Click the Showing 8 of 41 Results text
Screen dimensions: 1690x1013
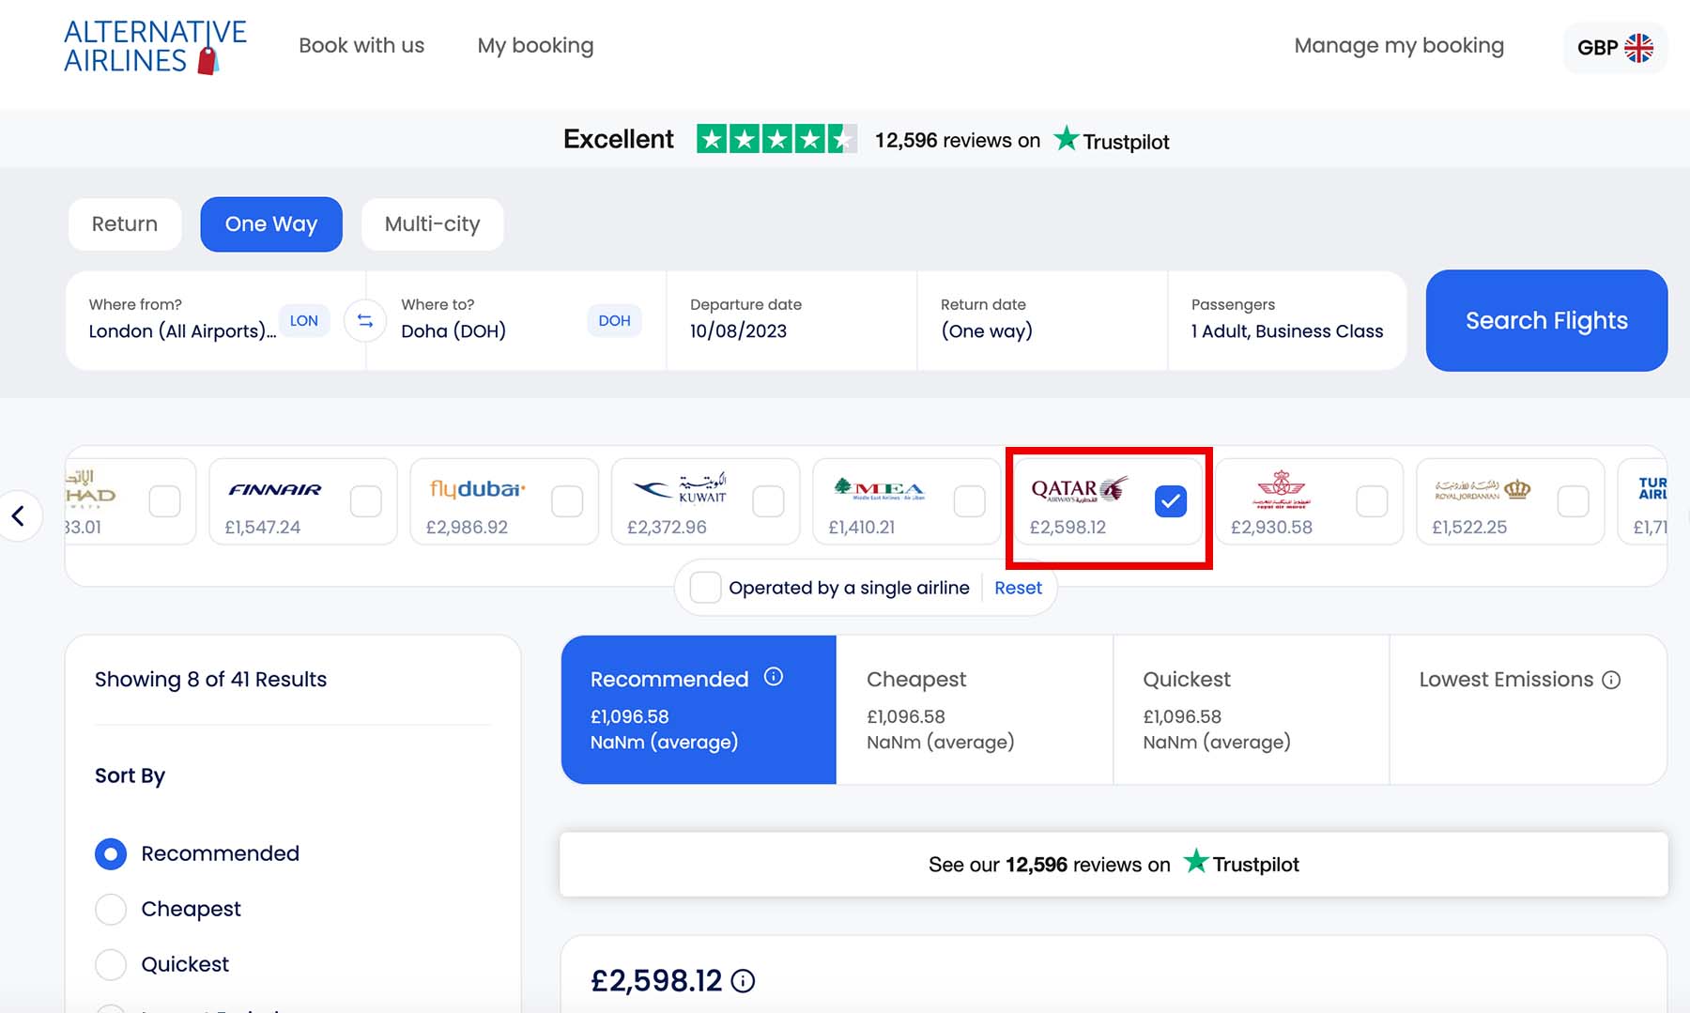(210, 680)
